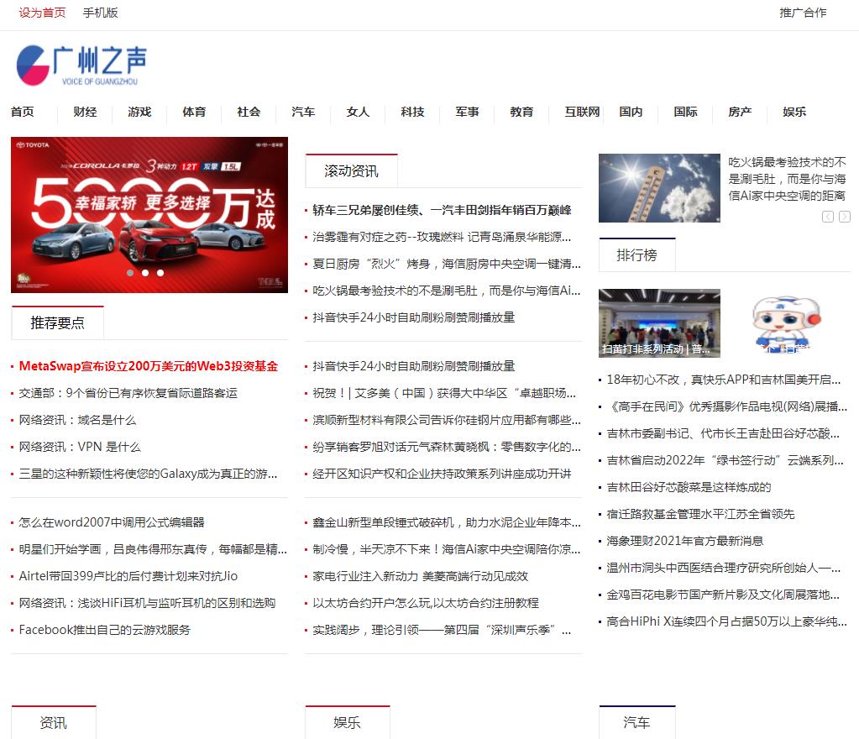The height and width of the screenshot is (739, 859).
Task: Go to the 游戏 section
Action: (x=139, y=112)
